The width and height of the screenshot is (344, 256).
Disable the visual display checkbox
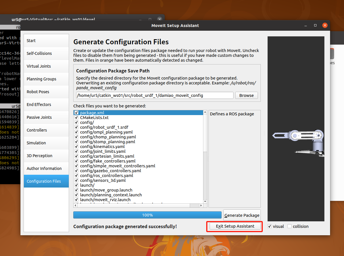270,226
